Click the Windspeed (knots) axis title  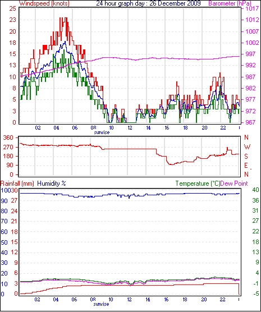(x=44, y=3)
